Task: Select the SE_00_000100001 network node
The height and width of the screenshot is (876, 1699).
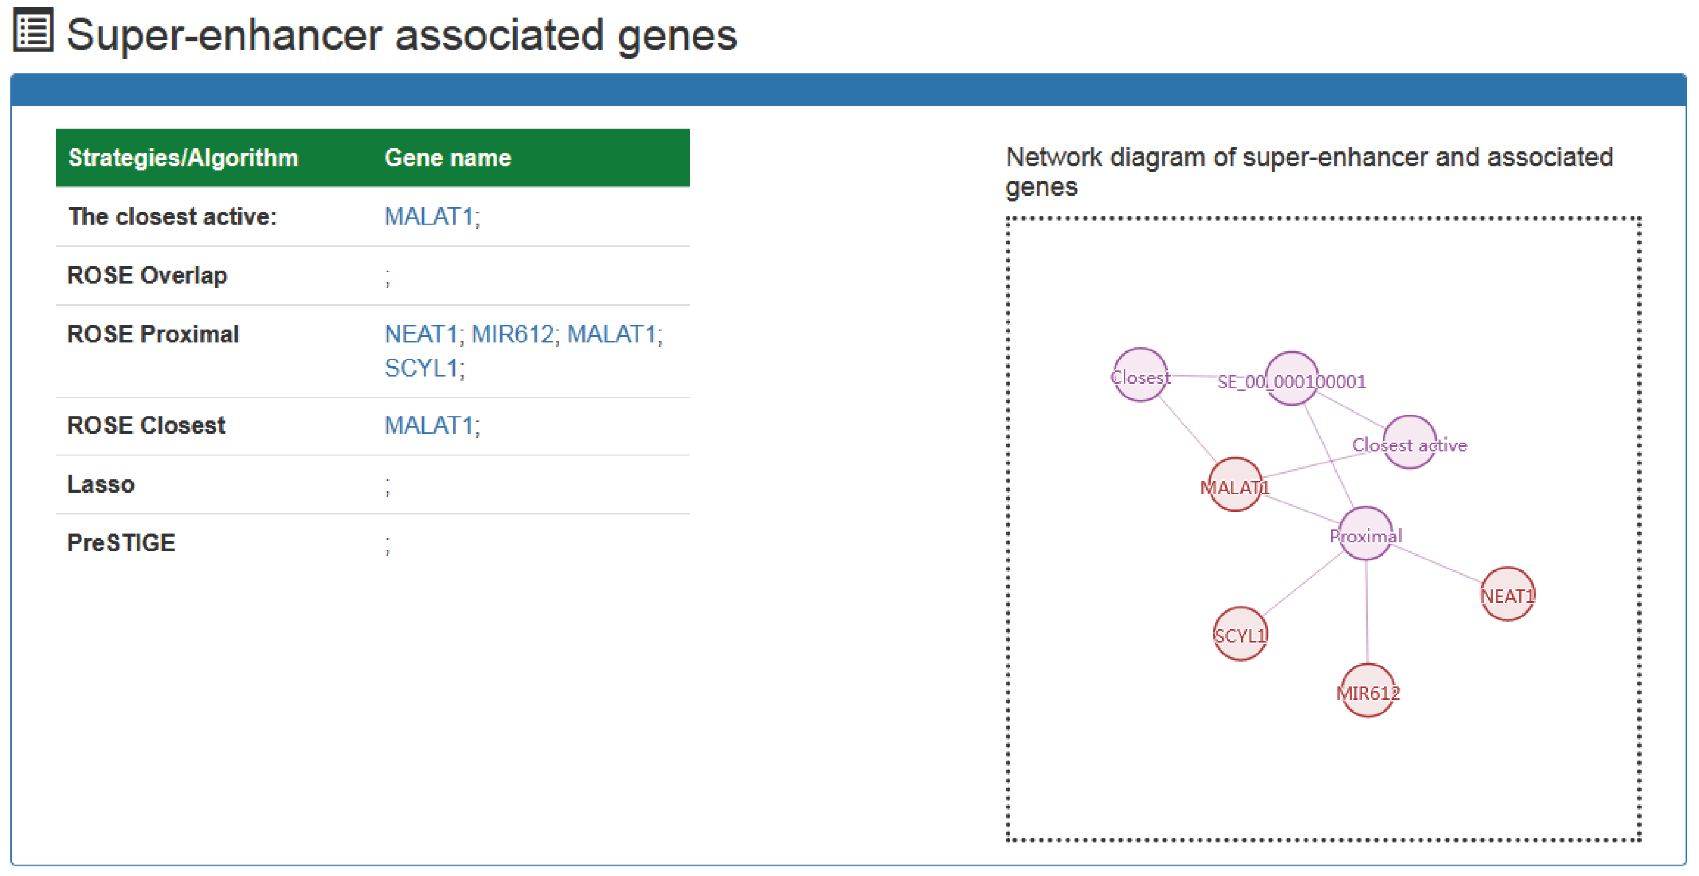Action: pos(1291,379)
